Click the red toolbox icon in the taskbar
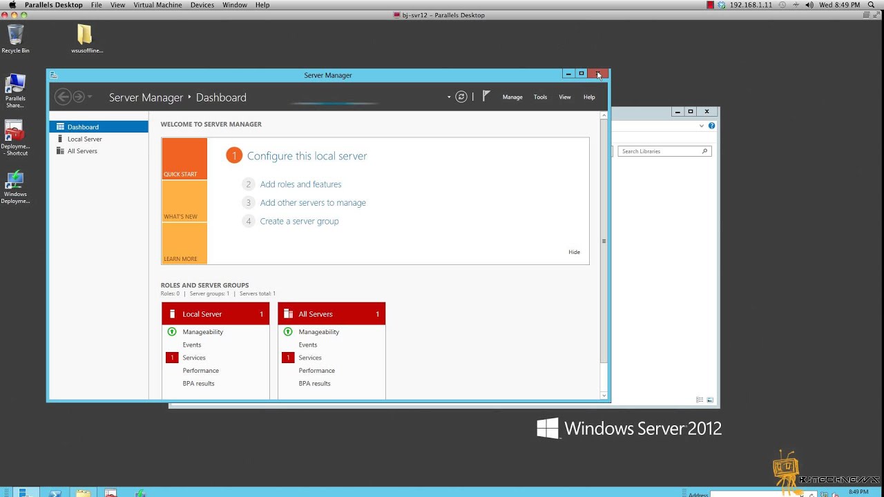The image size is (884, 497). (111, 493)
